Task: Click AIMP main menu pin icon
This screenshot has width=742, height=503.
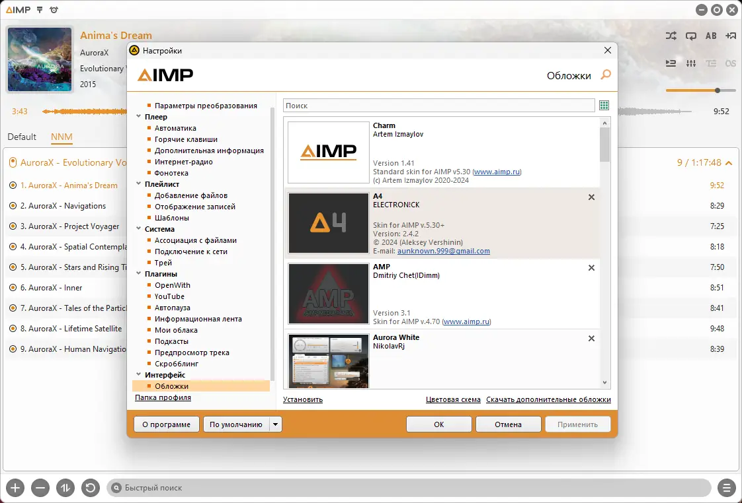Action: 40,9
